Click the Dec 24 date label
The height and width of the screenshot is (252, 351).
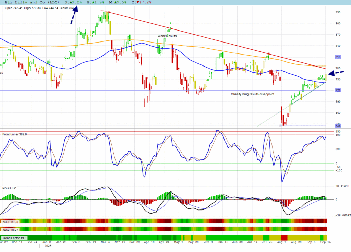point(32,242)
